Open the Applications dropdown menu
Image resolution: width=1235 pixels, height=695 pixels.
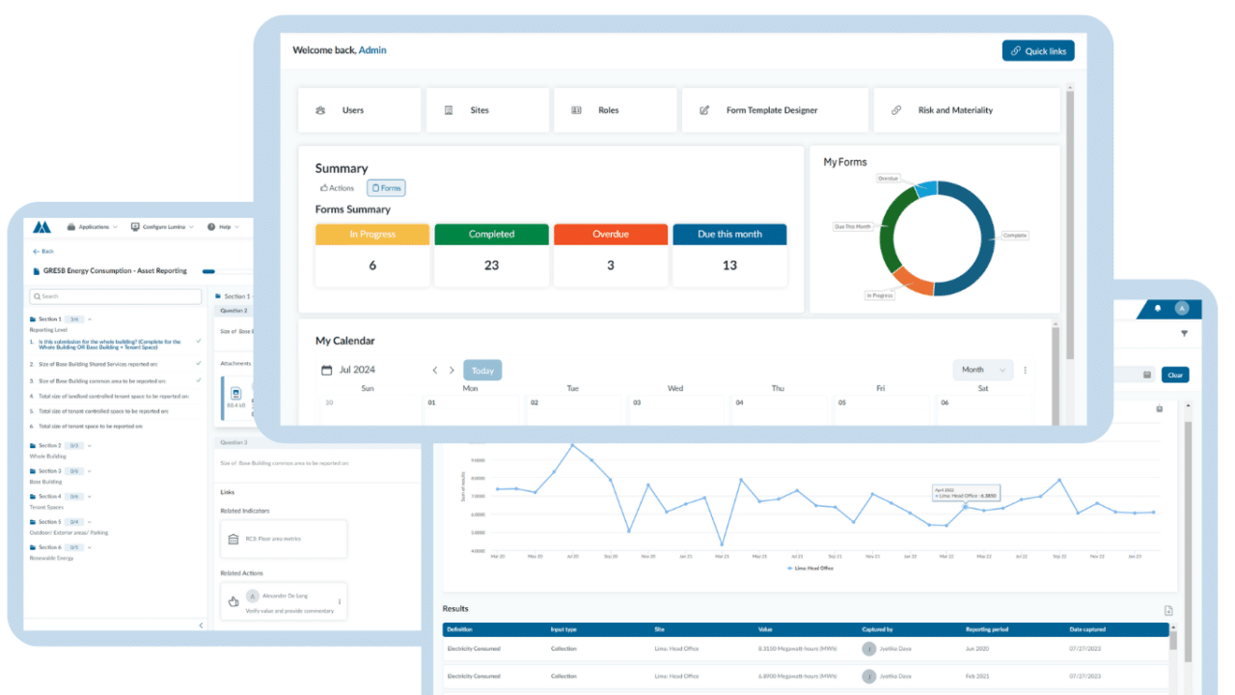click(93, 227)
